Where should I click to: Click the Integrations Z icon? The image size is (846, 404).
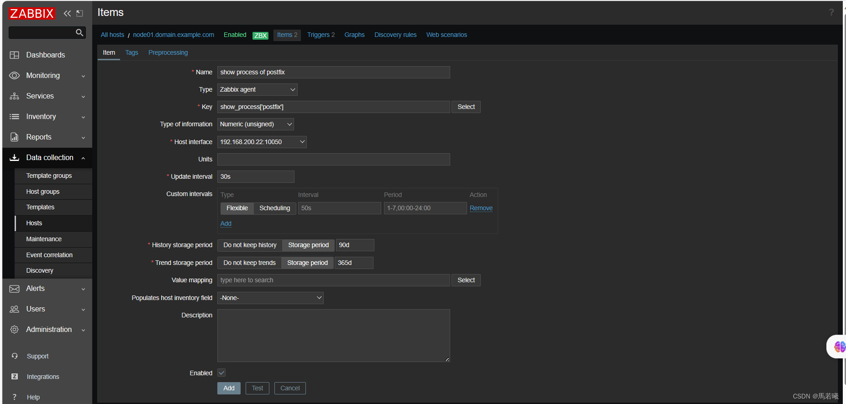[x=15, y=376]
